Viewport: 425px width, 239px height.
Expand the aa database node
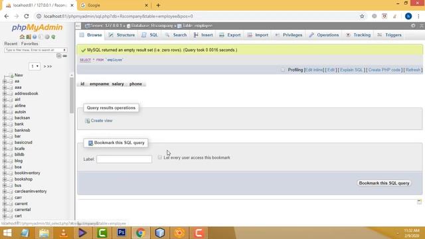point(5,81)
